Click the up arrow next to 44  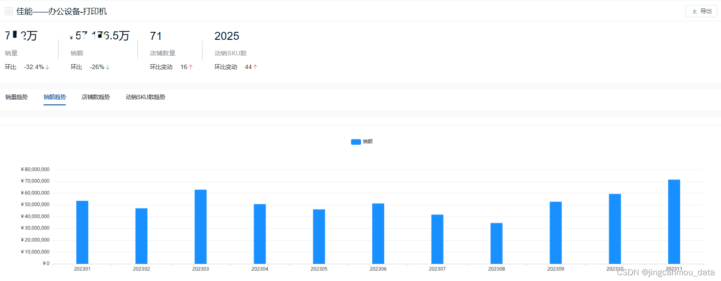click(255, 67)
